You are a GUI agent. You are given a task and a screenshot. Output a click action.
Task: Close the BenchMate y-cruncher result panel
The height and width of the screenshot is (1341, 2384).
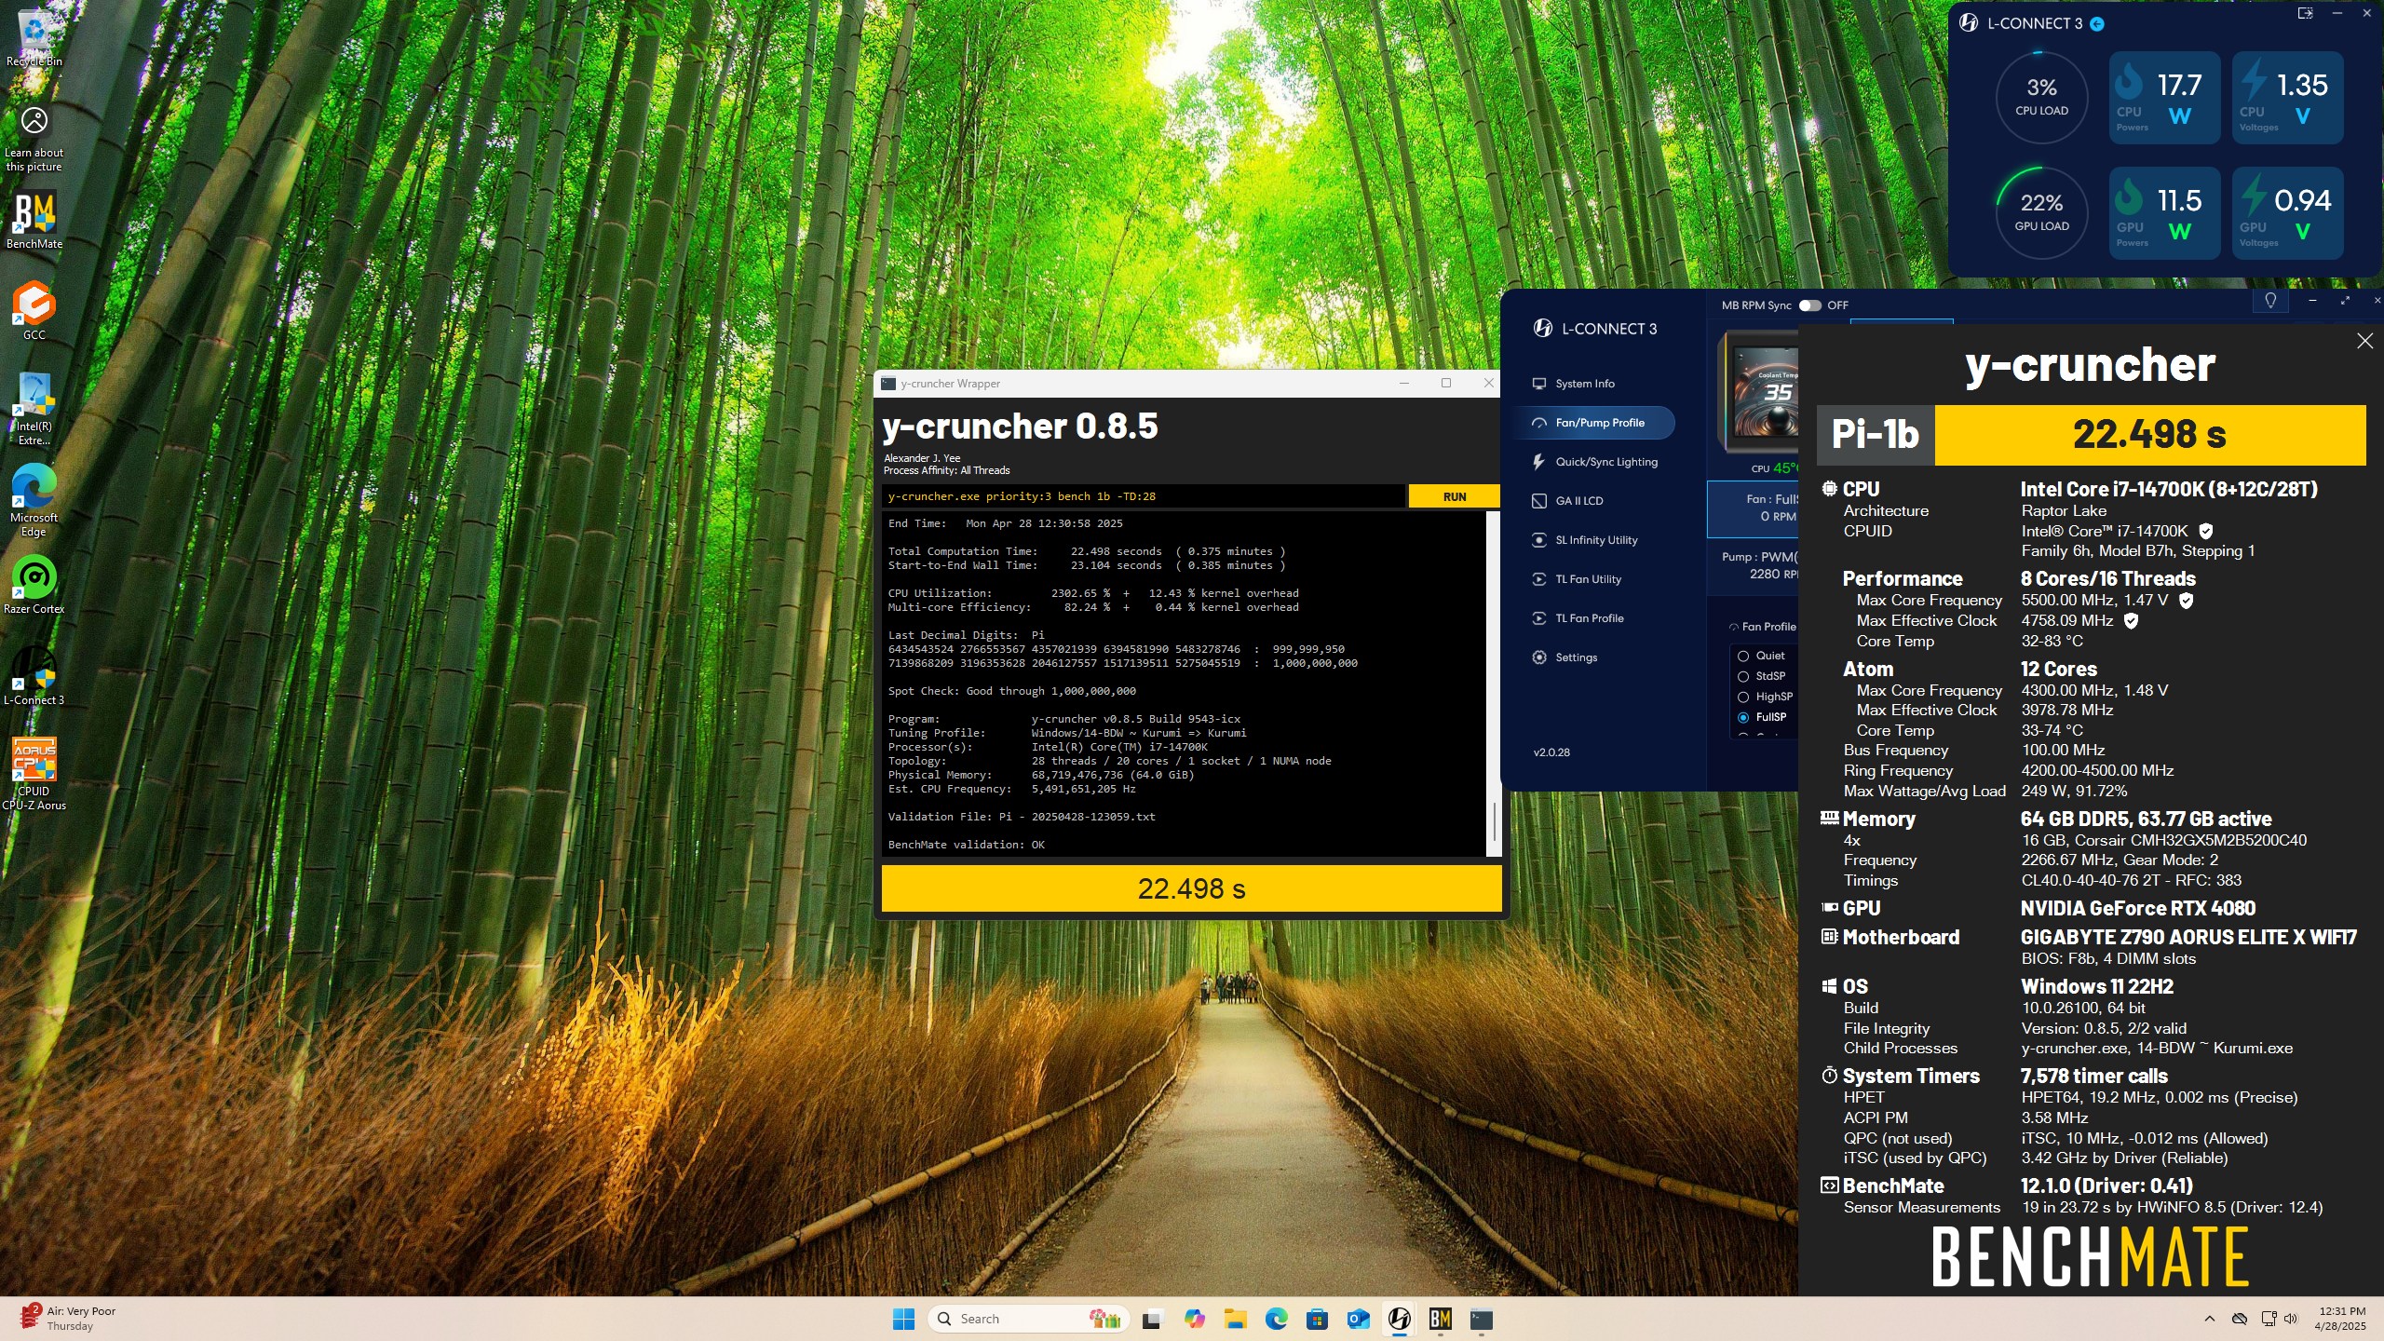click(2364, 341)
